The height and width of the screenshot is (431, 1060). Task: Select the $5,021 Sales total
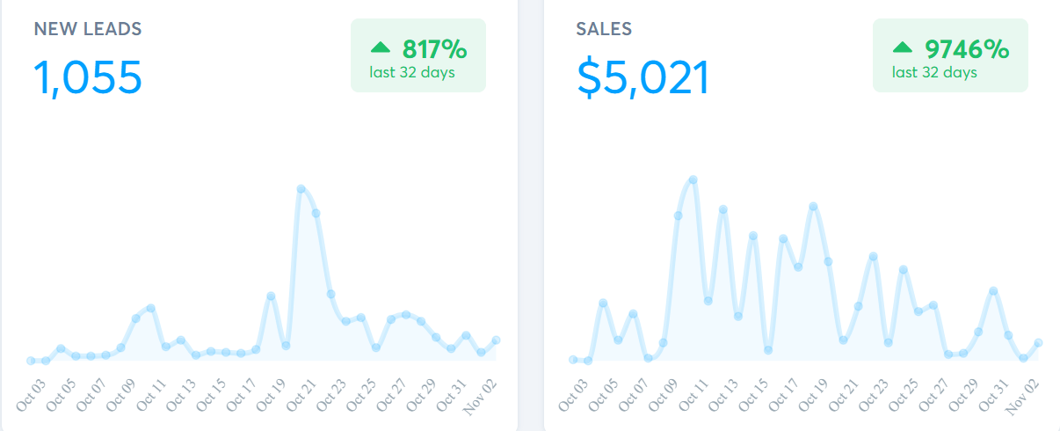[x=643, y=77]
